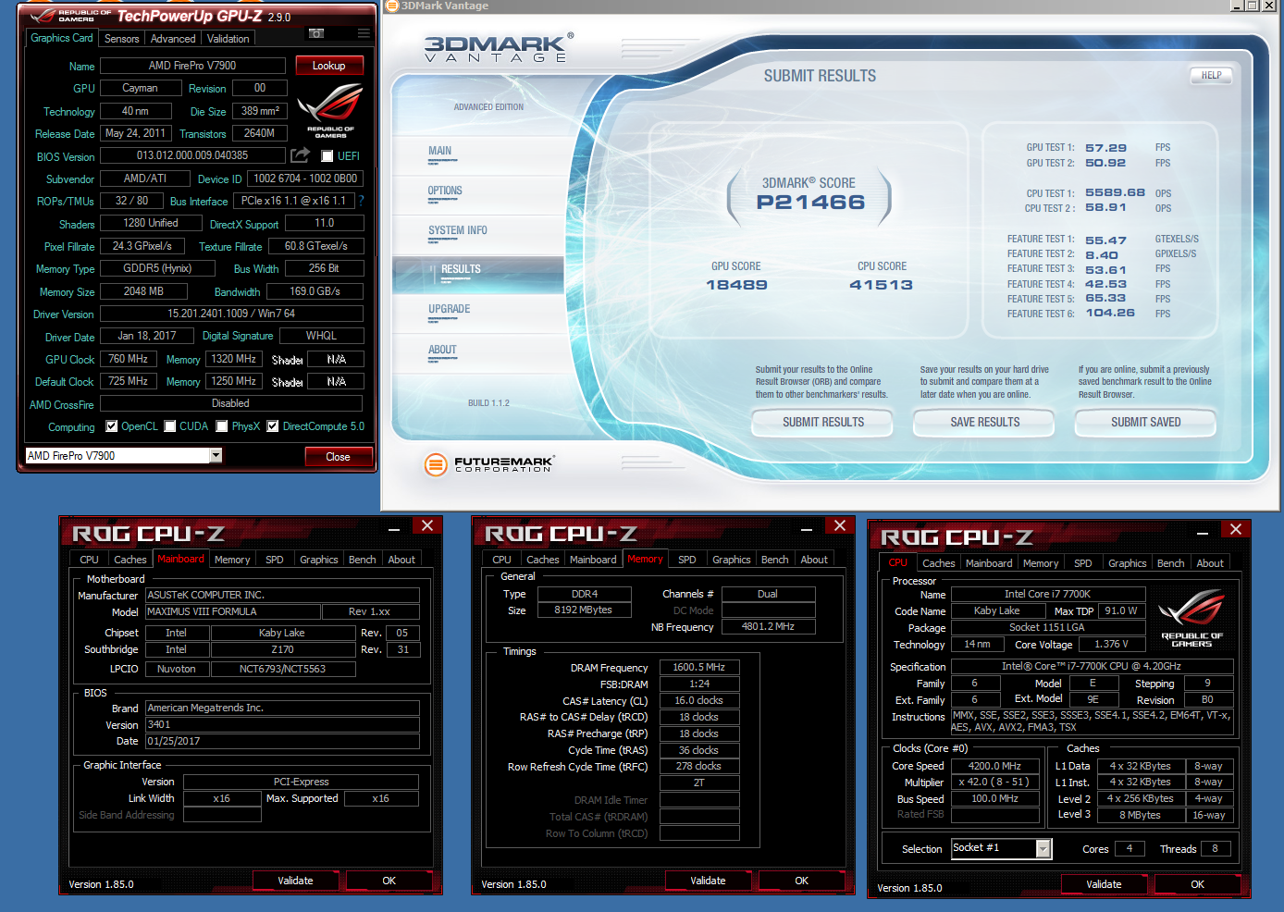Click Validate in Mainboard CPU-Z window
Viewport: 1284px width, 912px height.
point(295,881)
